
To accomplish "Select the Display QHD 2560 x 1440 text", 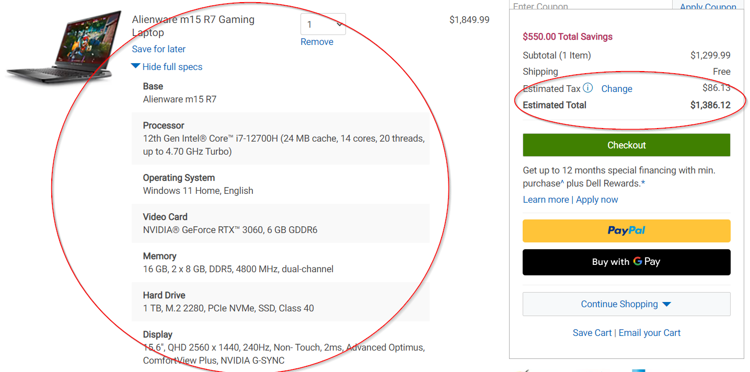I will 284,354.
